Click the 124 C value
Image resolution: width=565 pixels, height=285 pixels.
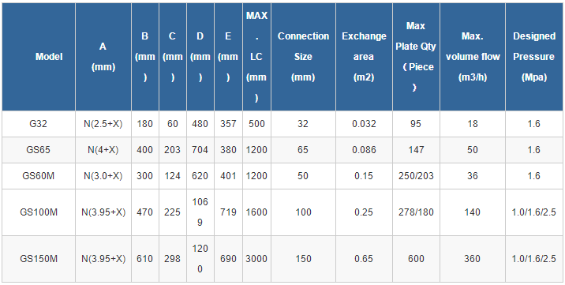click(x=173, y=175)
